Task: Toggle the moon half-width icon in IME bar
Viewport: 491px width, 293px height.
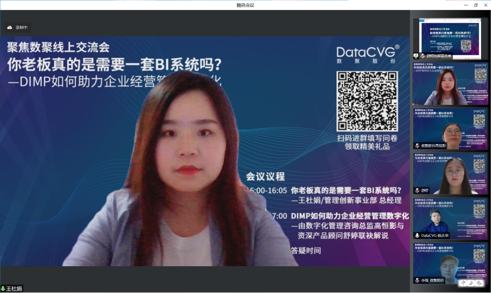Action: [471, 283]
